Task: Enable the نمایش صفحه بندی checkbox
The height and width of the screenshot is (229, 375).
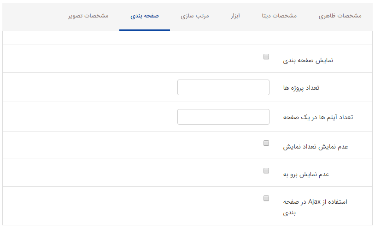Action: 266,57
